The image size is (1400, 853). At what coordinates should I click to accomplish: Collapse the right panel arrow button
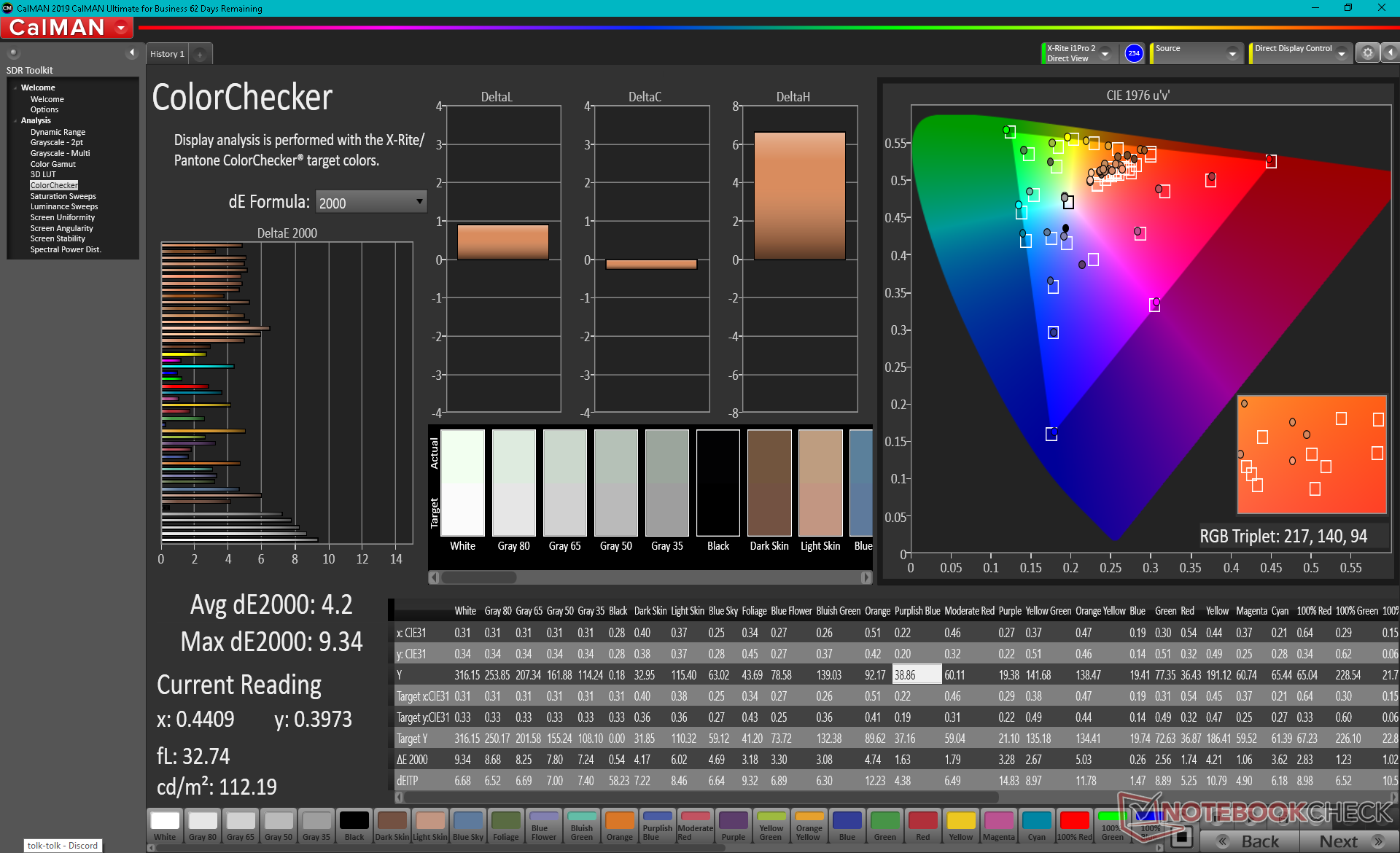point(1391,53)
